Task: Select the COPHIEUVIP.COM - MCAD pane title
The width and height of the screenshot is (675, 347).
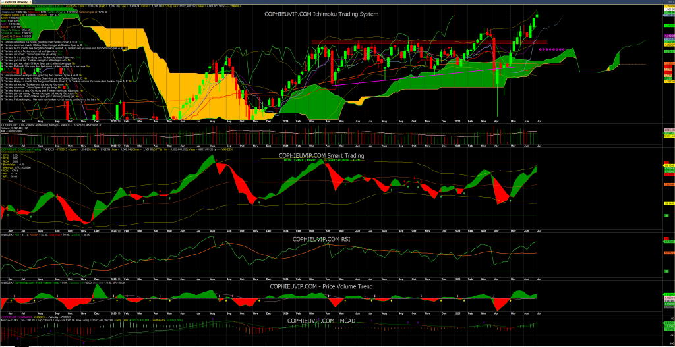Action: pyautogui.click(x=321, y=321)
